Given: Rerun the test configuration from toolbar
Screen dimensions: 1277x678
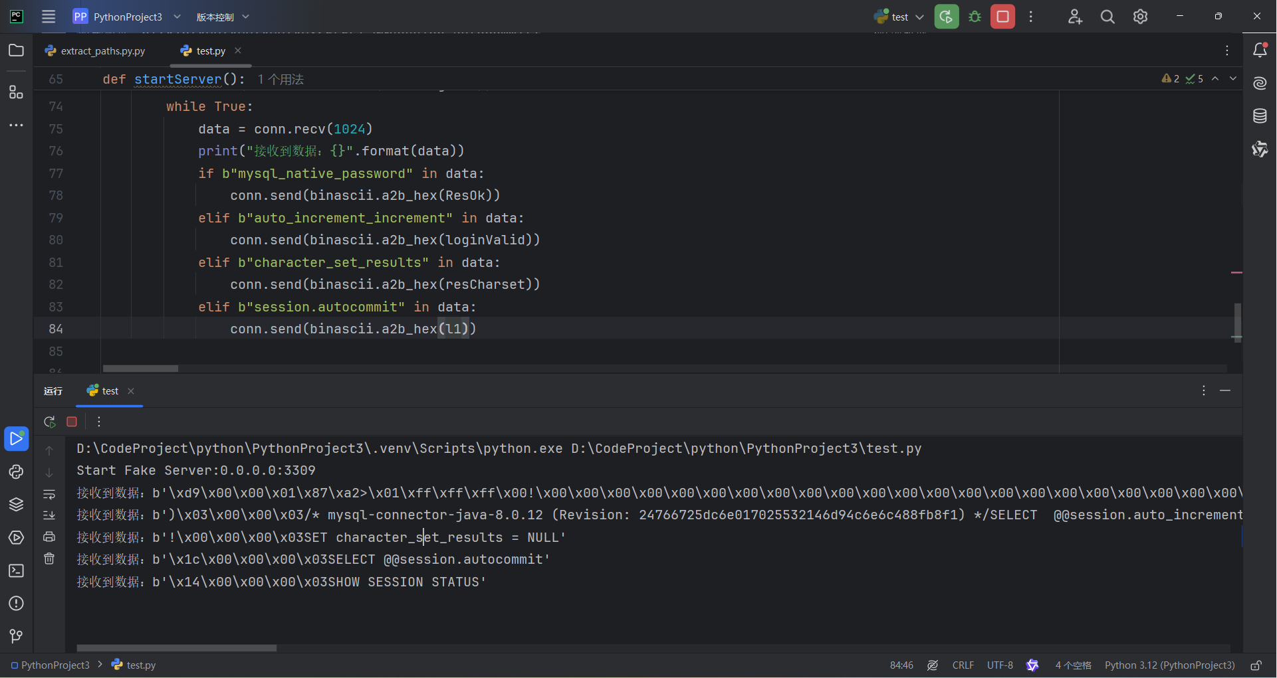Looking at the screenshot, I should point(947,17).
